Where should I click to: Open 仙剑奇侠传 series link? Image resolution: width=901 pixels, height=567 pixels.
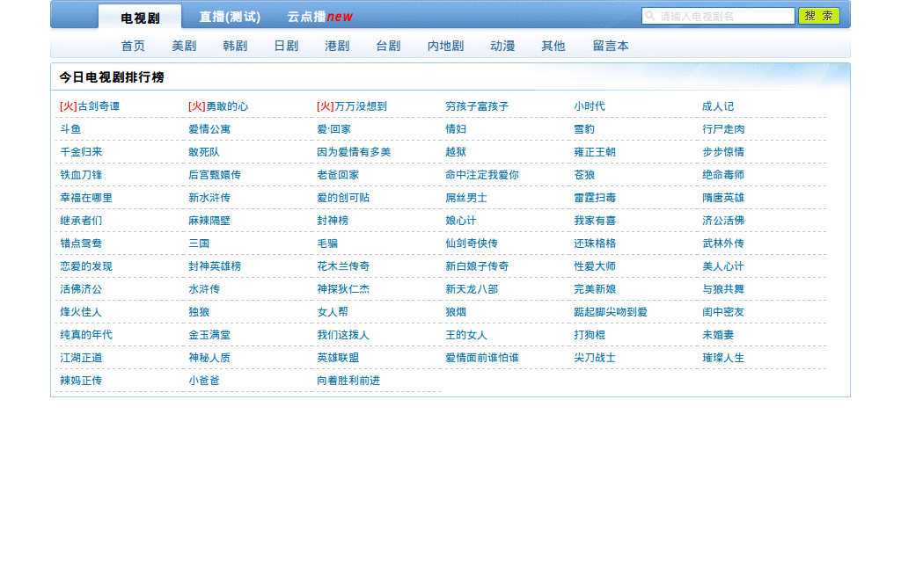pos(472,244)
